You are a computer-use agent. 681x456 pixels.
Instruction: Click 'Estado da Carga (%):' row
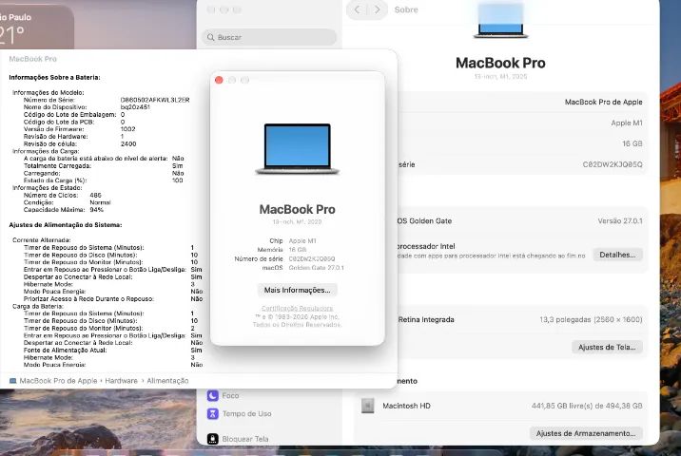click(x=104, y=180)
